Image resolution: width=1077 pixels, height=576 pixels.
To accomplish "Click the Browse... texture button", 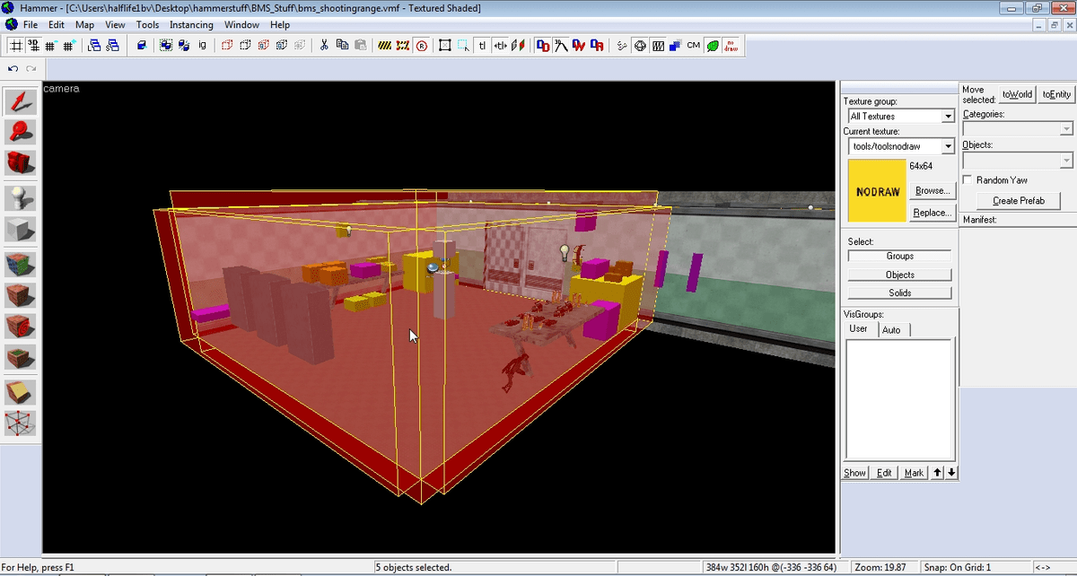I will (x=932, y=191).
